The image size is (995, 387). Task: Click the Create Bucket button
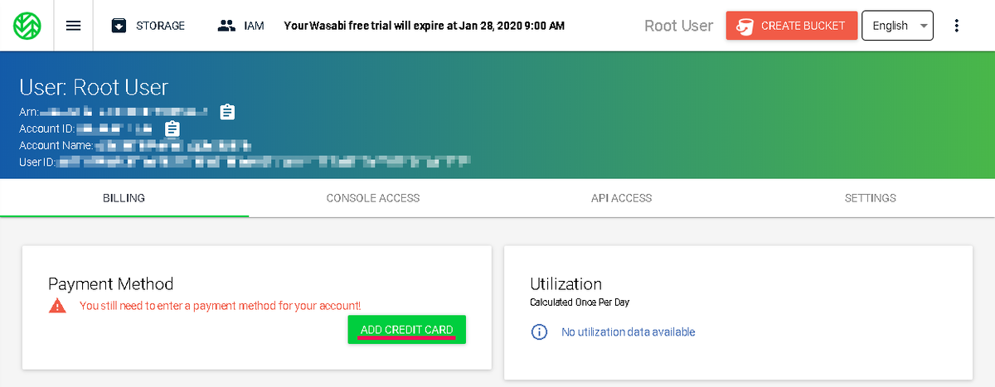(790, 26)
